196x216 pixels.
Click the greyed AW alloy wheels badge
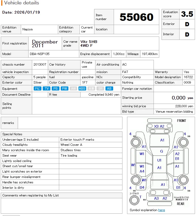pos(73,88)
